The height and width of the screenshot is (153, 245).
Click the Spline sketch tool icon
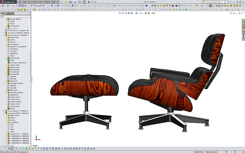[114, 6]
